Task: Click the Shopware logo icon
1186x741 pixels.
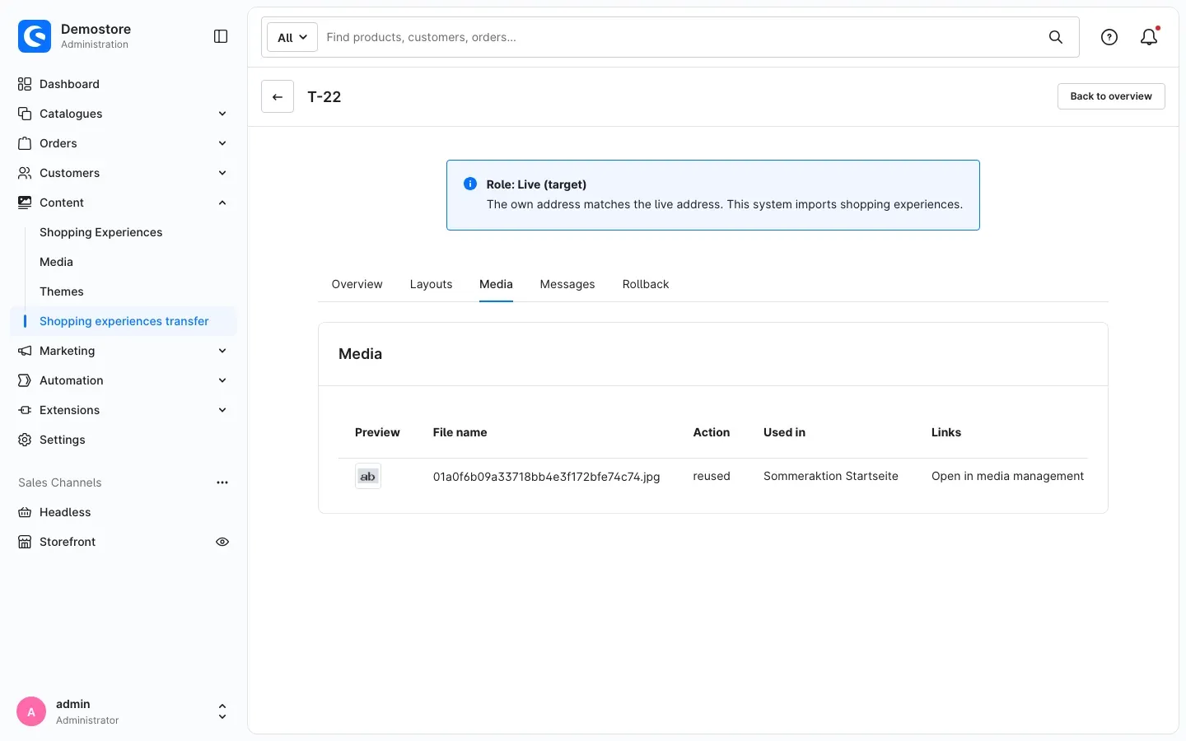Action: (35, 36)
